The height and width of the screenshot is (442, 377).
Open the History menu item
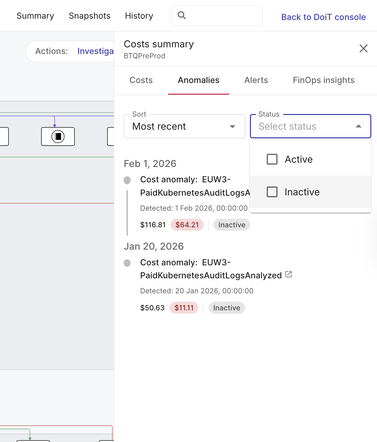(139, 16)
